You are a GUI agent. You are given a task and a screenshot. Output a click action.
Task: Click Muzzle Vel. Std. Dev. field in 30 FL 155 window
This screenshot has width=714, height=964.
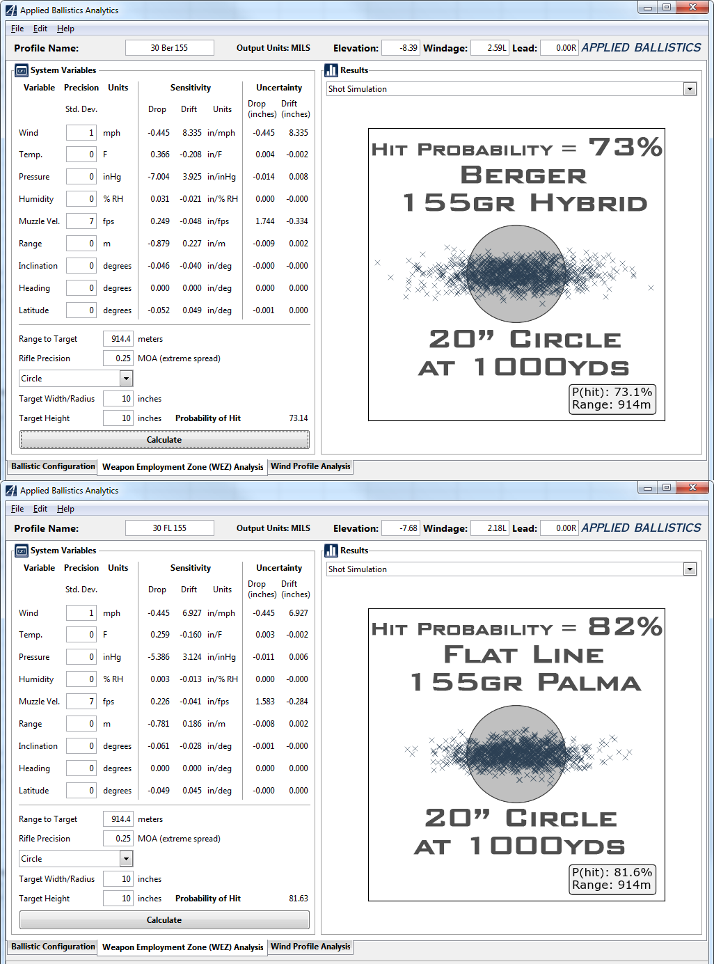(81, 702)
